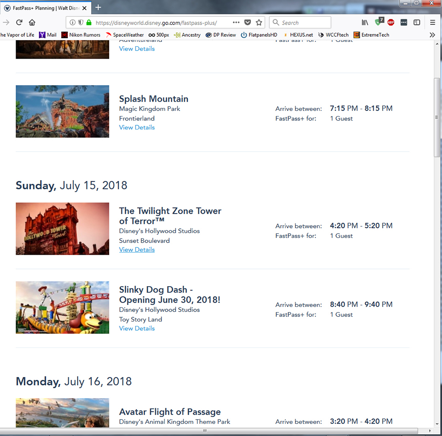This screenshot has width=442, height=436.
Task: View Details for Splash Mountain
Action: pyautogui.click(x=137, y=127)
